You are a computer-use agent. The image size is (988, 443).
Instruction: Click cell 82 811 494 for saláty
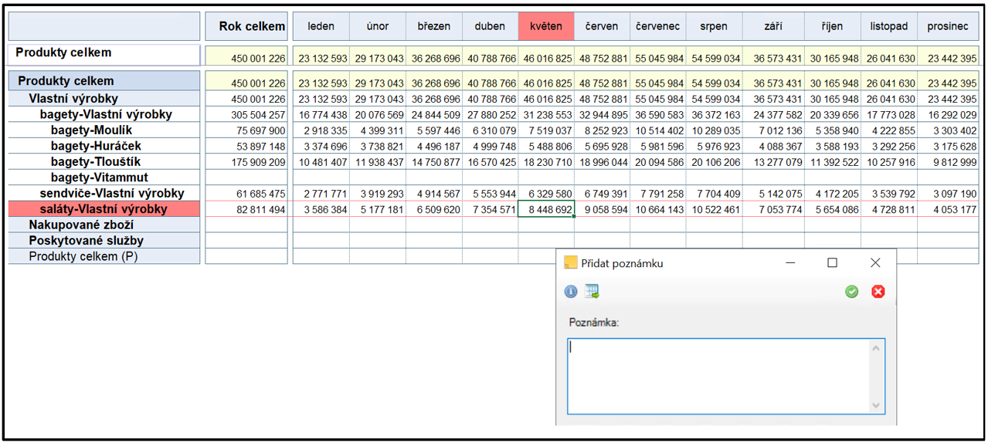pos(246,209)
